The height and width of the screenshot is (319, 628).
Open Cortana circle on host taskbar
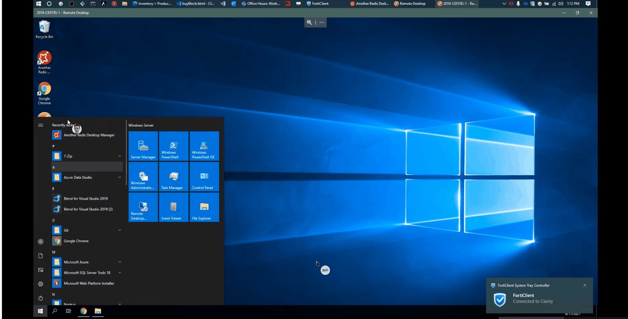point(49,4)
